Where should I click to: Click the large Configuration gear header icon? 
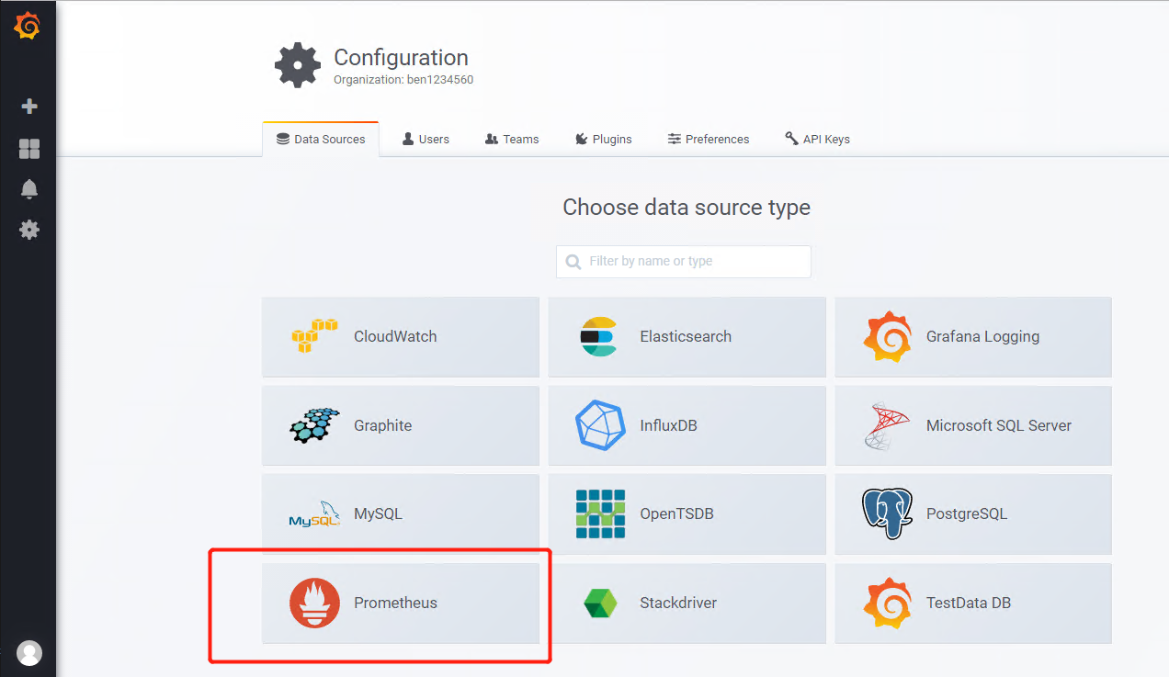(x=298, y=66)
